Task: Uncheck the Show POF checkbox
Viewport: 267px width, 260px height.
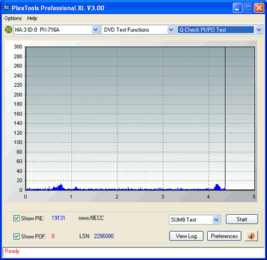Action: pos(16,236)
